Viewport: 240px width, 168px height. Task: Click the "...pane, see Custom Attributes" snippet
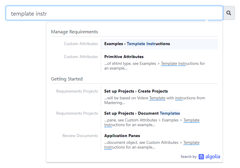pos(152,122)
